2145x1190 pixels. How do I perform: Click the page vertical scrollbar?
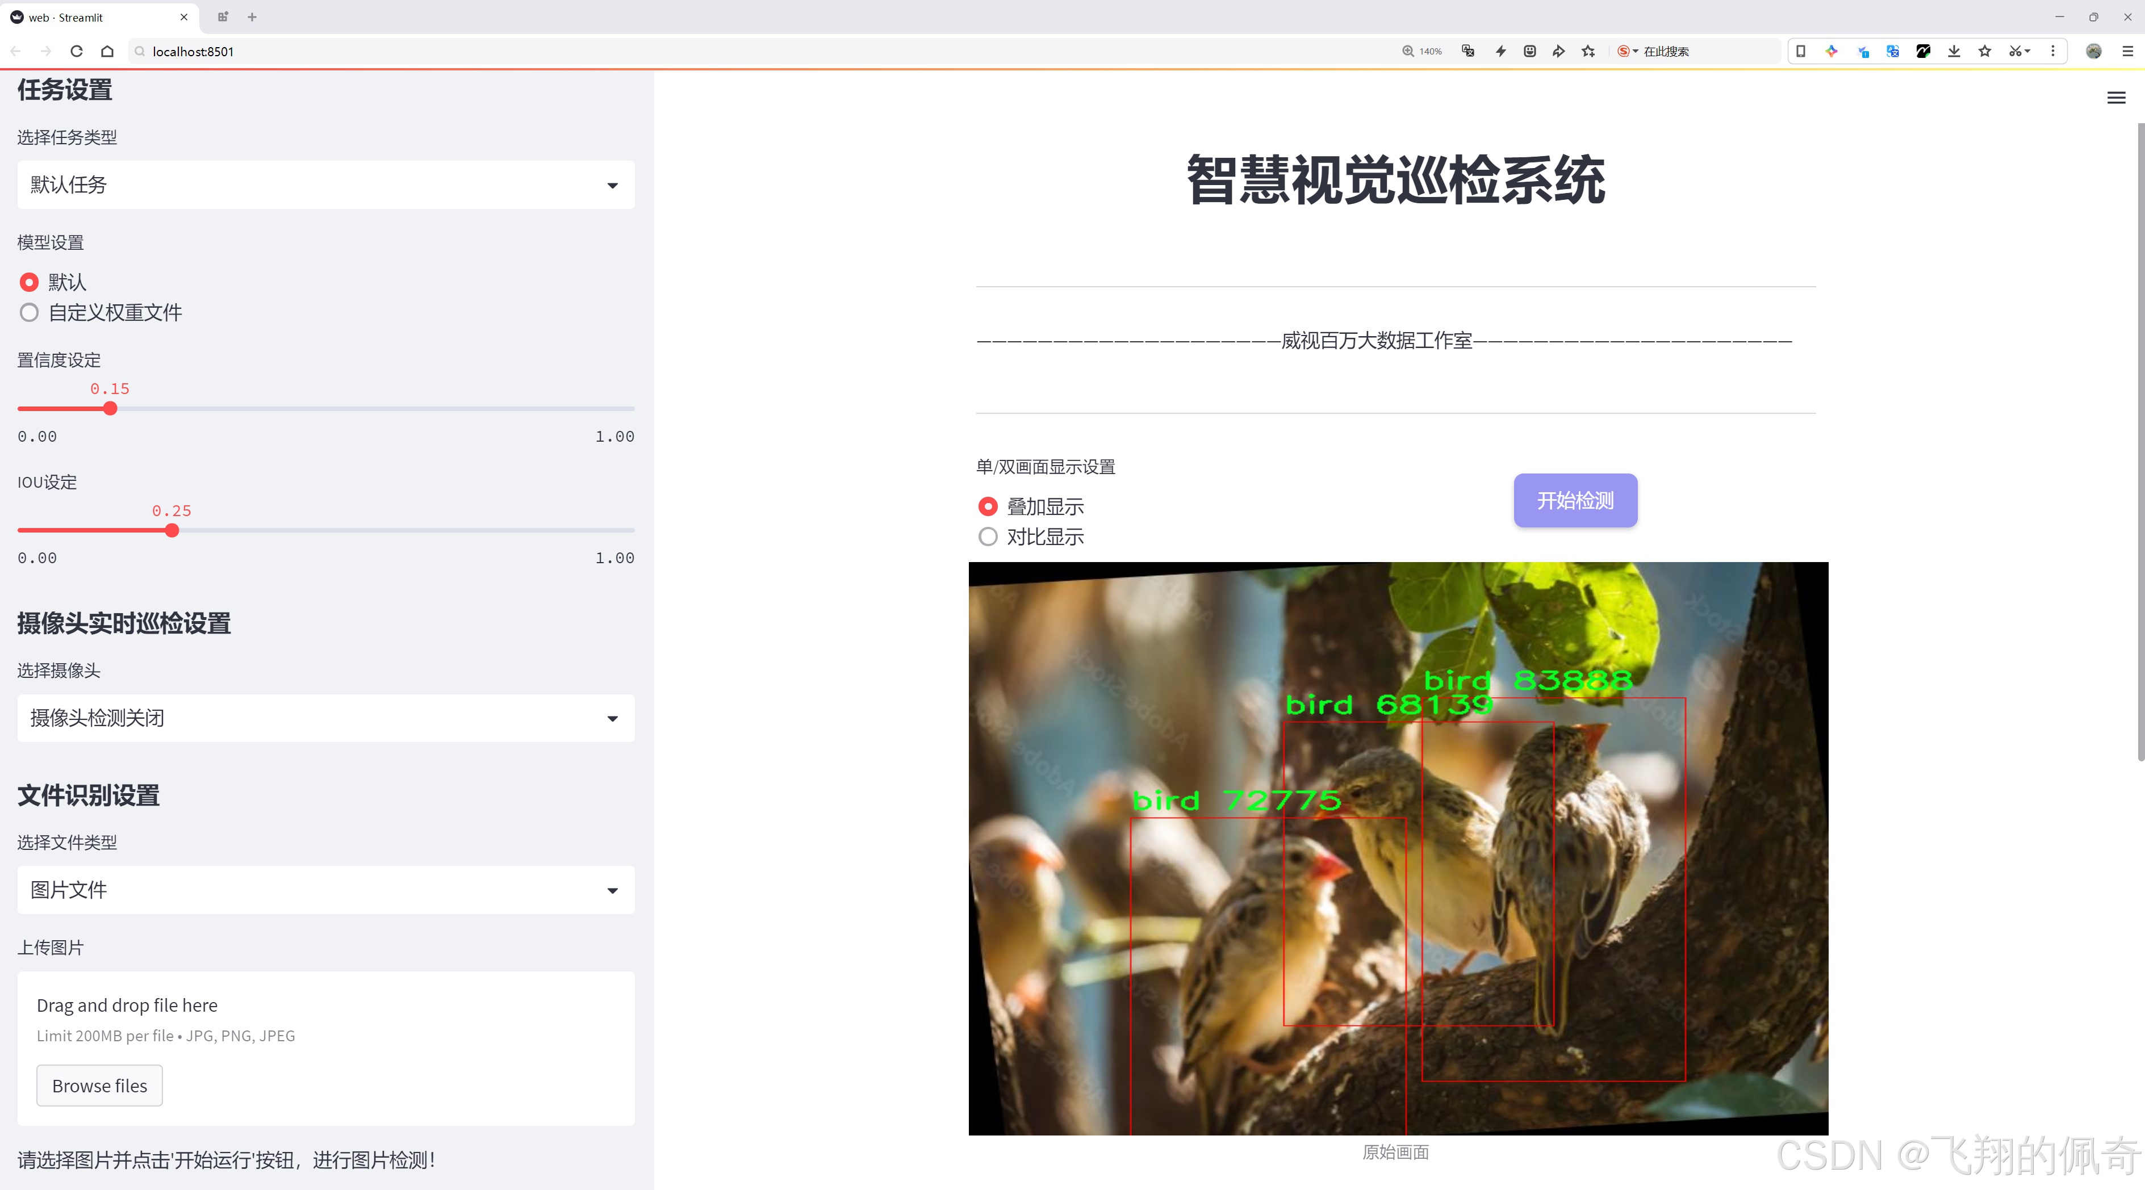[2140, 441]
